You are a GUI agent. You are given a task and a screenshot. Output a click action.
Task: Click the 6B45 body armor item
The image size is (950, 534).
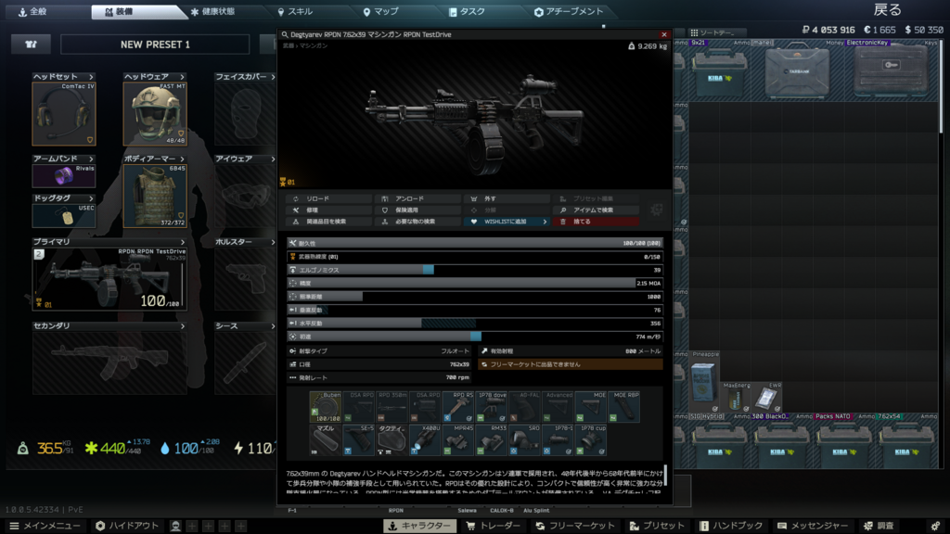point(155,196)
